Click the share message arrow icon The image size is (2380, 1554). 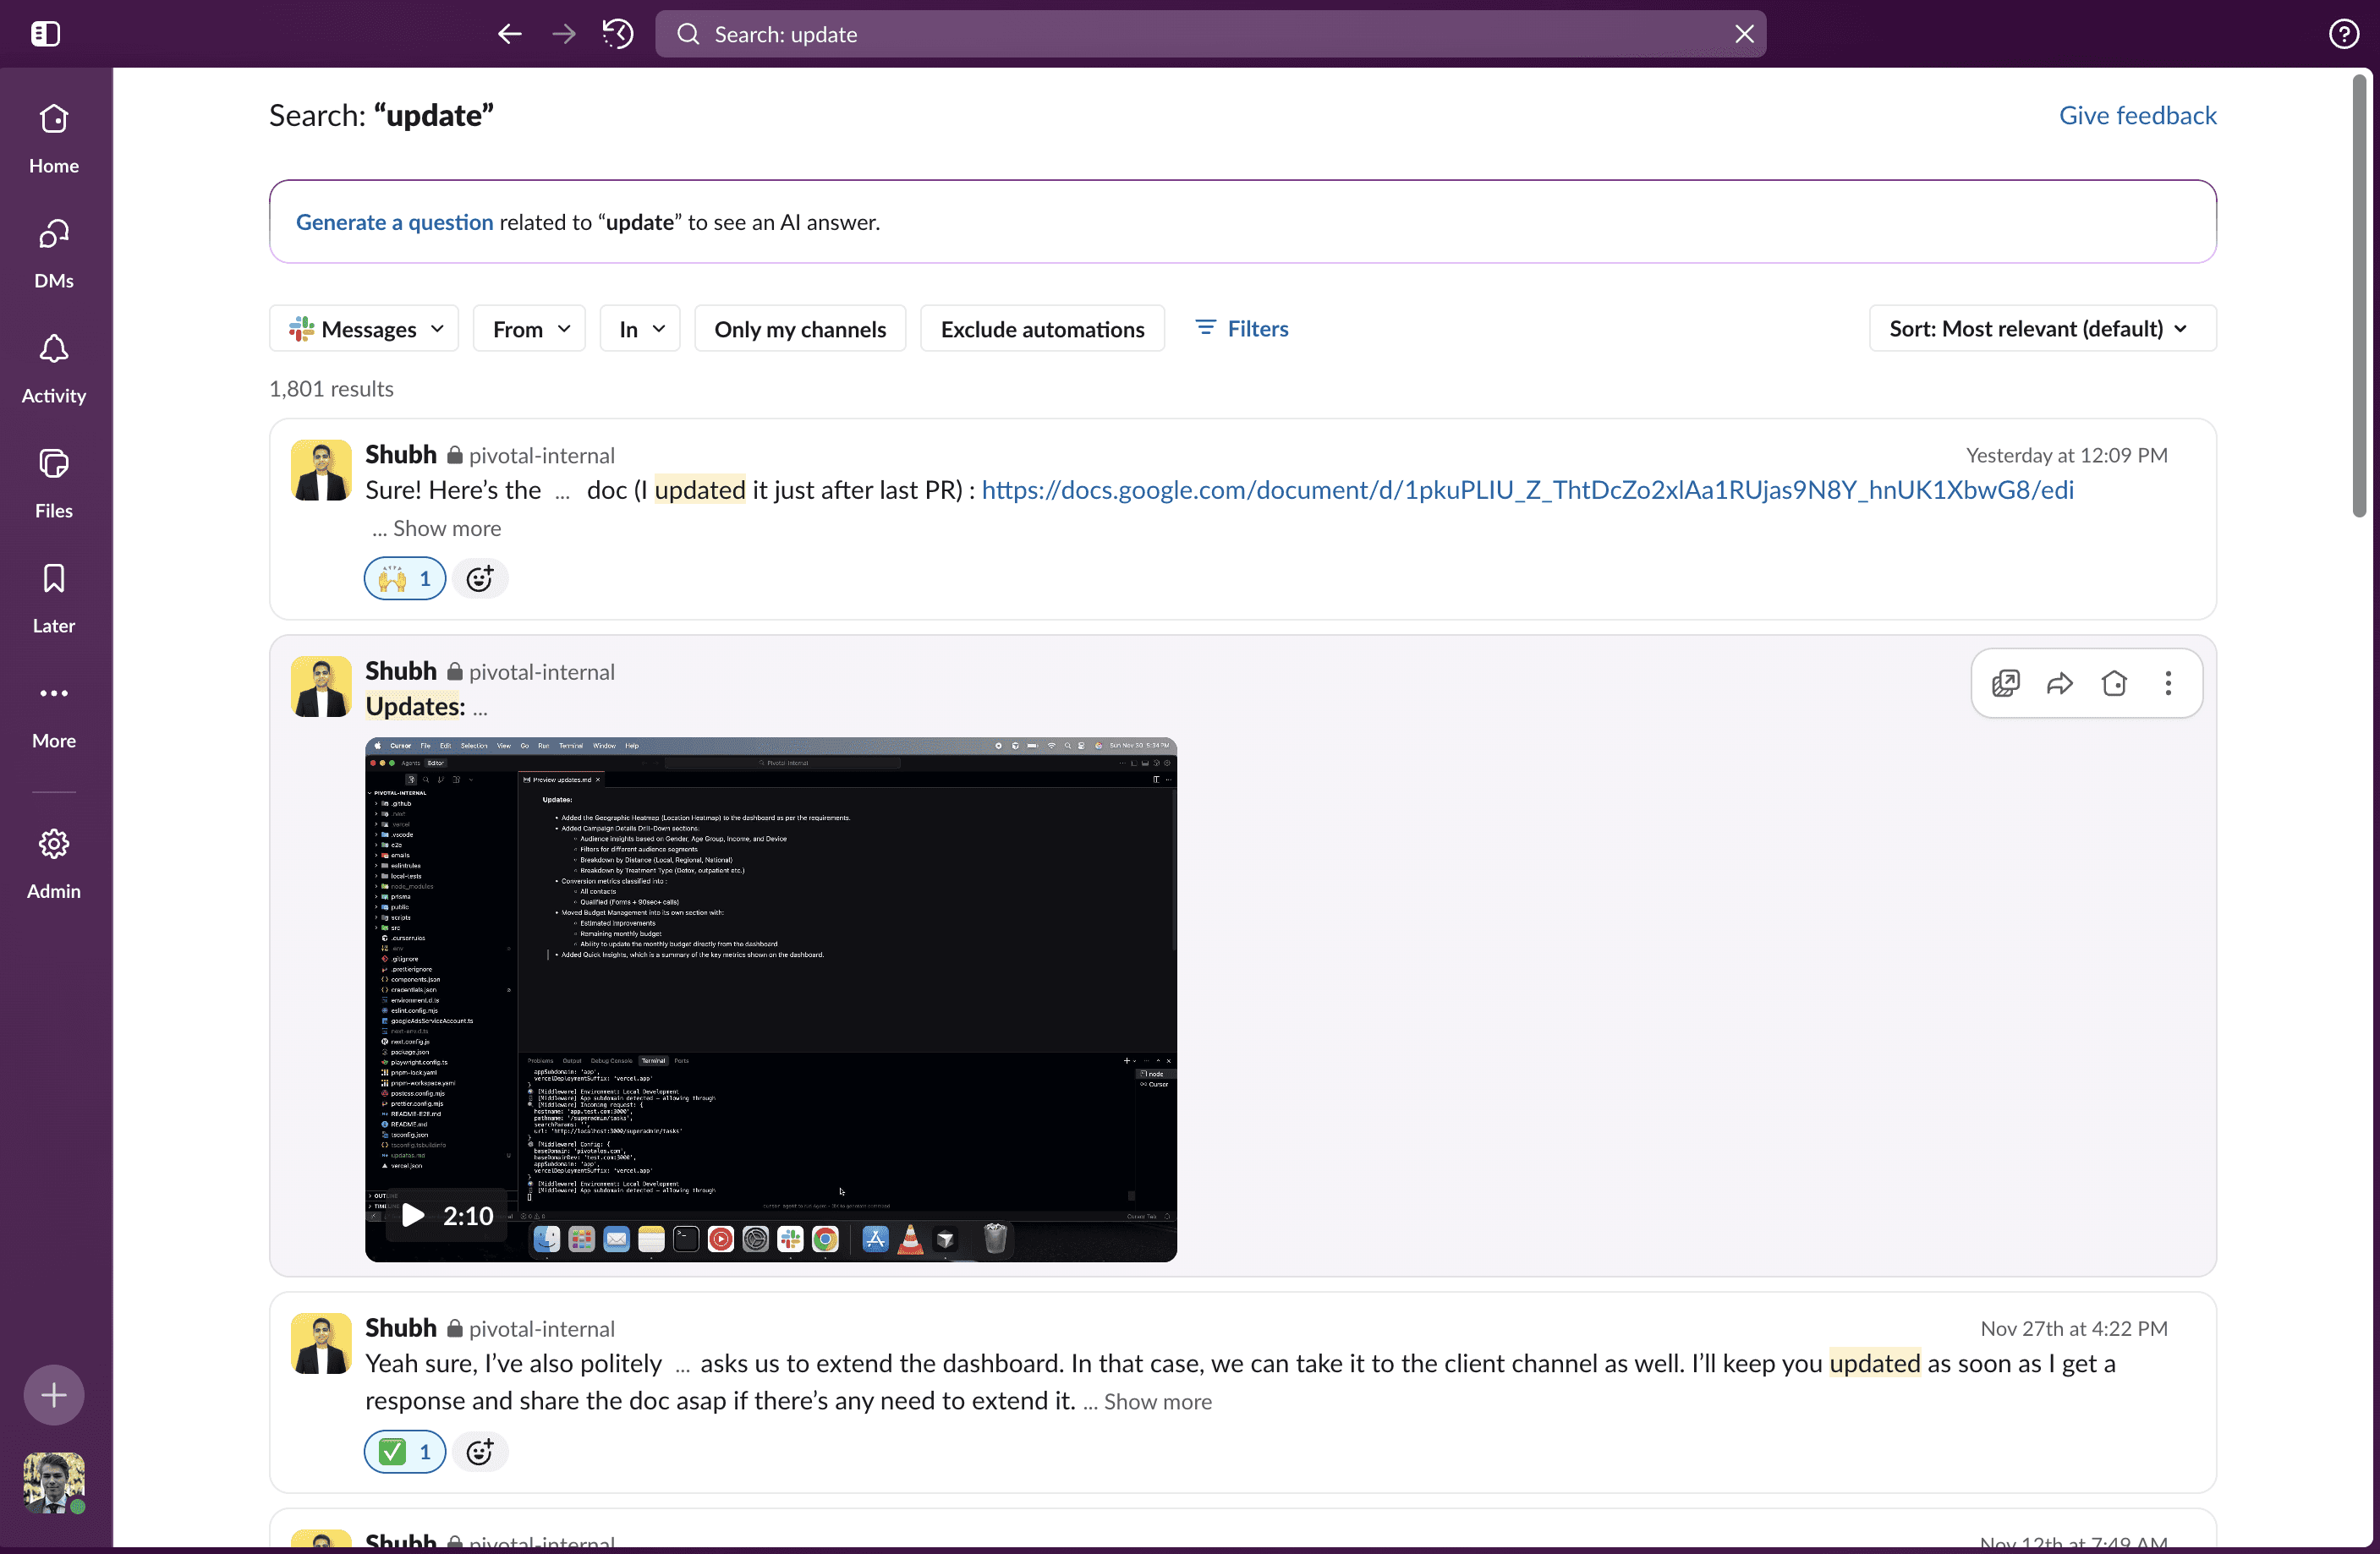pyautogui.click(x=2059, y=683)
